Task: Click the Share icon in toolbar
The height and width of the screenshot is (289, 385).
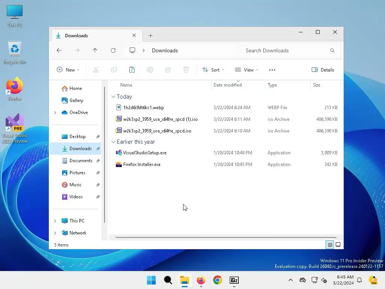Action: (x=168, y=70)
